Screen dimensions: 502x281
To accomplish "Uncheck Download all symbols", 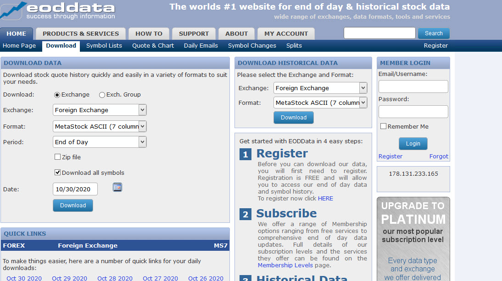I will pos(58,173).
